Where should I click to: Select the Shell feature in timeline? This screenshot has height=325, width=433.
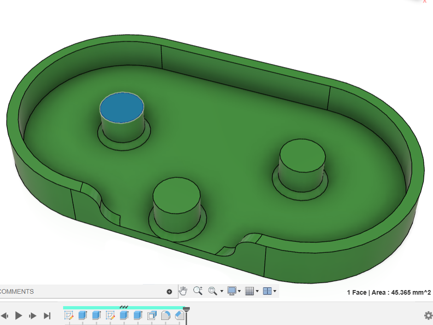tap(152, 315)
